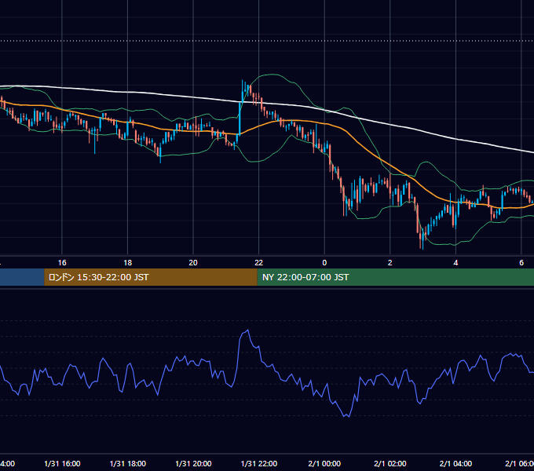Click the 1/31 20:00 time label
The width and height of the screenshot is (534, 471).
[x=193, y=463]
